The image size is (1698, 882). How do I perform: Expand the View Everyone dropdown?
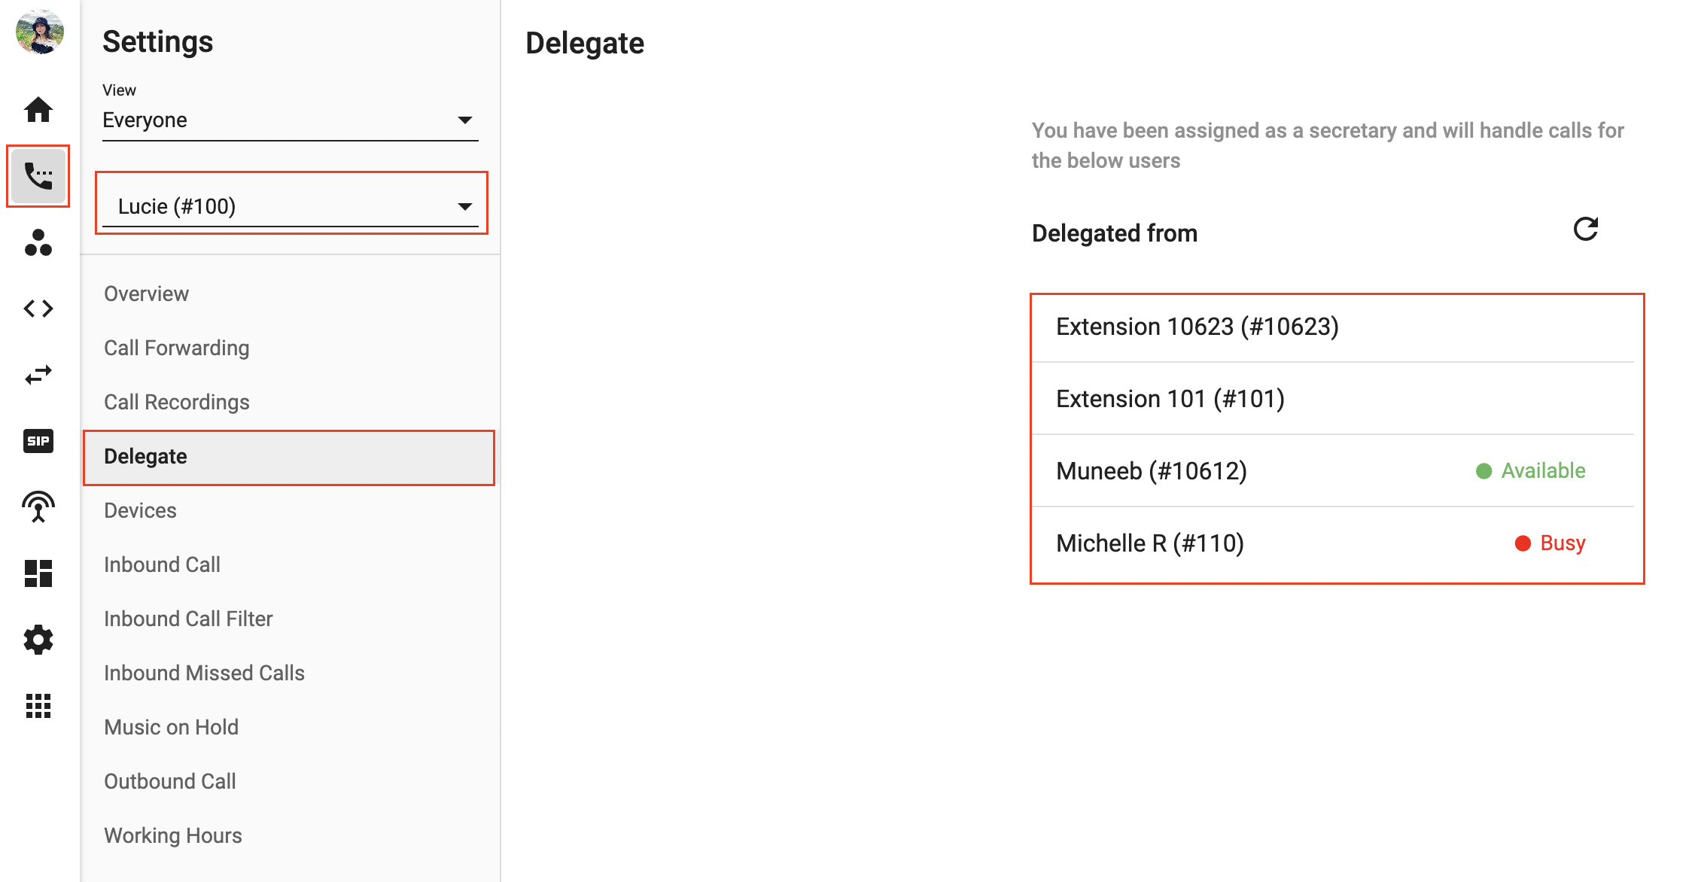(291, 120)
